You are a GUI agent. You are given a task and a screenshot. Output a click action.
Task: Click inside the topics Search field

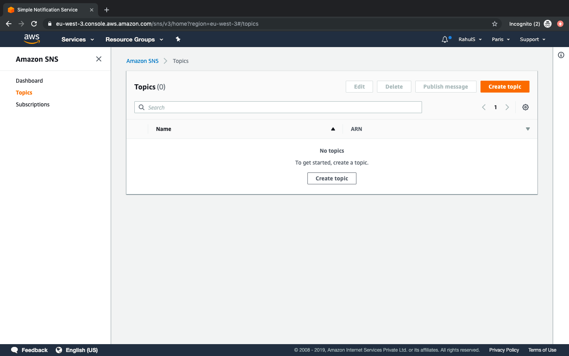pyautogui.click(x=237, y=107)
